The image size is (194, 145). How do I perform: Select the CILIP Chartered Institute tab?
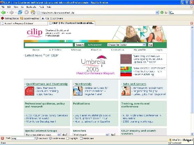(x=71, y=23)
